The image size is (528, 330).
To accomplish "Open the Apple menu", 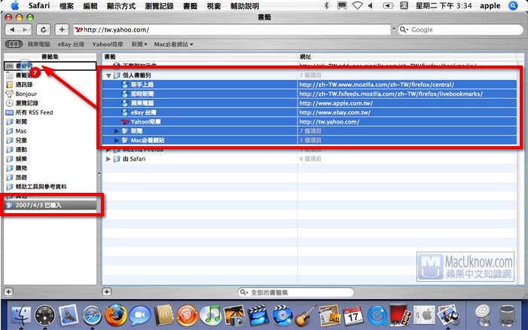I will (x=15, y=5).
